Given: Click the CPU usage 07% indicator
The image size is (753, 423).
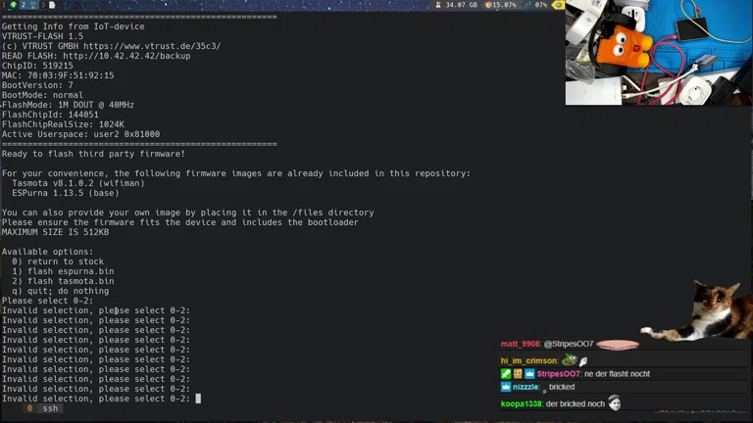Looking at the screenshot, I should click(535, 5).
